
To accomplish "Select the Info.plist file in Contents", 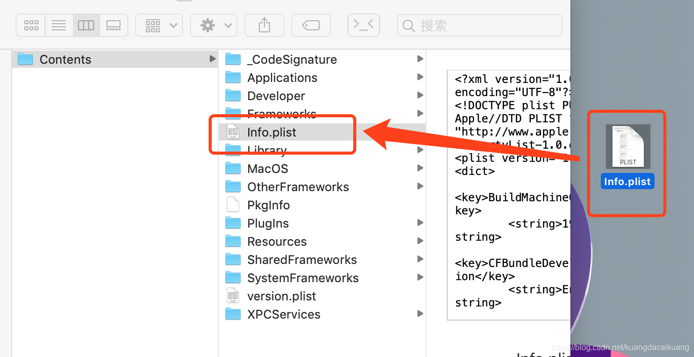I will click(x=322, y=132).
